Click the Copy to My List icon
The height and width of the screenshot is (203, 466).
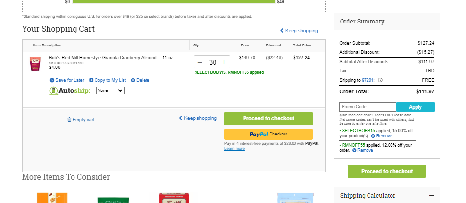point(91,80)
